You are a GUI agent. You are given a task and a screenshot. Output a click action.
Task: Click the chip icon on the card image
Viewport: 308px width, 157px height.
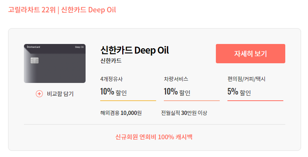[35, 61]
